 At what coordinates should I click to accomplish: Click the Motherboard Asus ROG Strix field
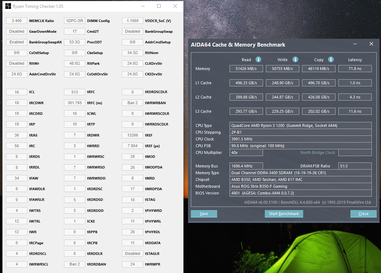(x=301, y=187)
